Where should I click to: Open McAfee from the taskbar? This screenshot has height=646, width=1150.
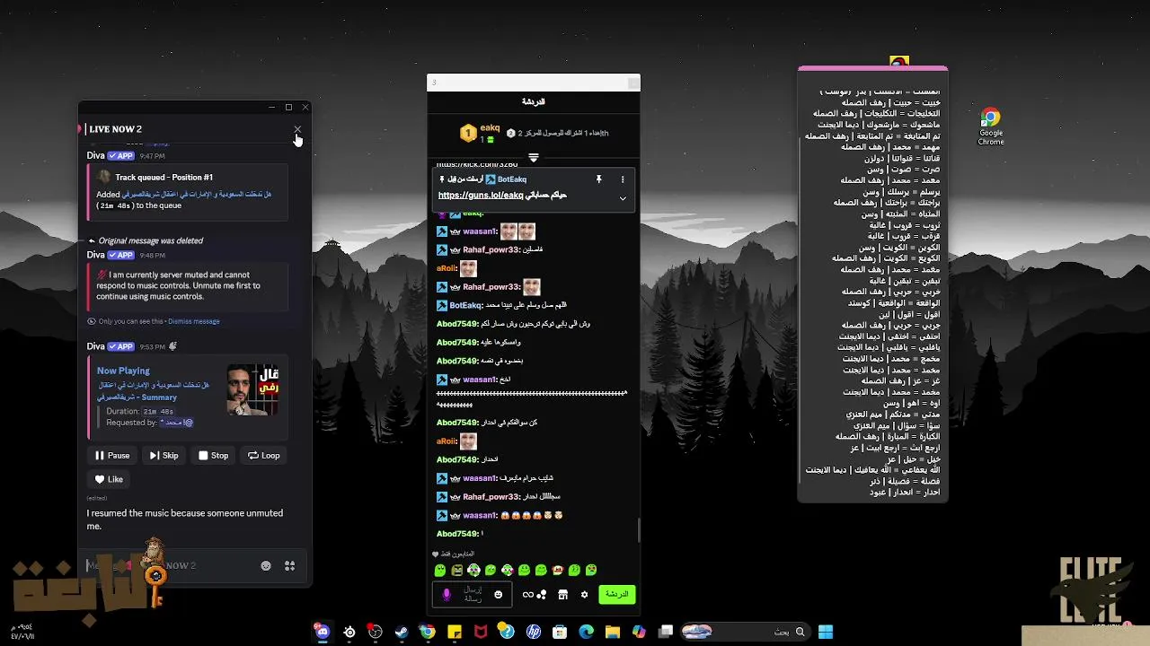481,632
